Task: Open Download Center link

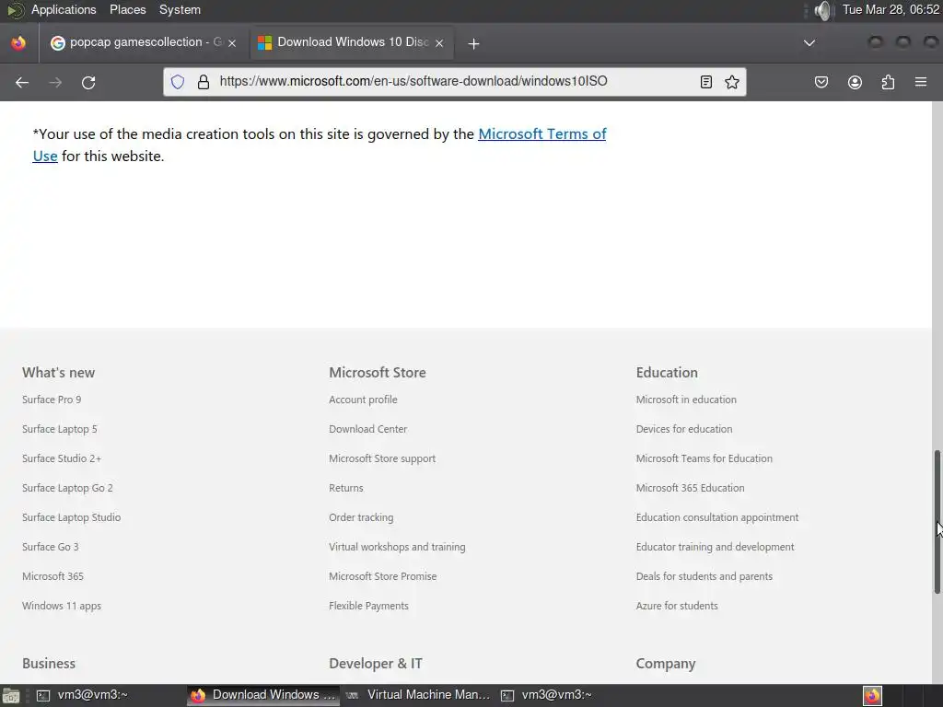Action: [368, 429]
